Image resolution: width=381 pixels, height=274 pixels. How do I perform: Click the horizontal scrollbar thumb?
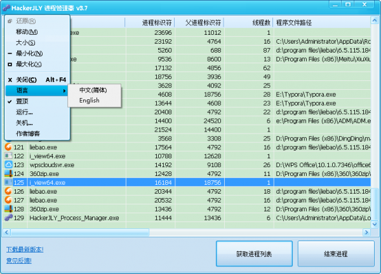pyautogui.click(x=80, y=233)
